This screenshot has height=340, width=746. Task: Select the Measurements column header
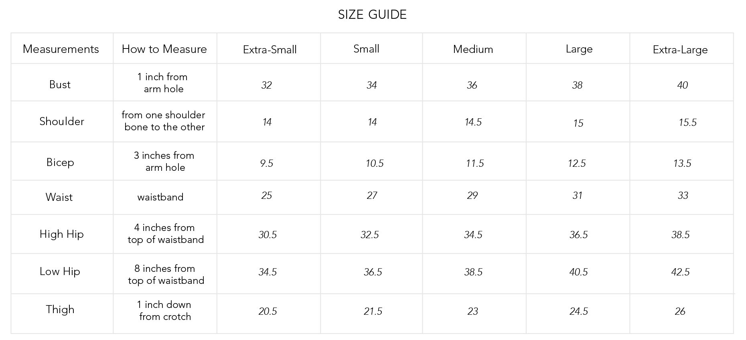tap(61, 49)
